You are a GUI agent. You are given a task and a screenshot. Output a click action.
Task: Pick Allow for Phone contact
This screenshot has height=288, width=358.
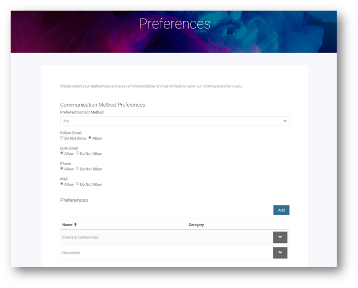point(62,169)
